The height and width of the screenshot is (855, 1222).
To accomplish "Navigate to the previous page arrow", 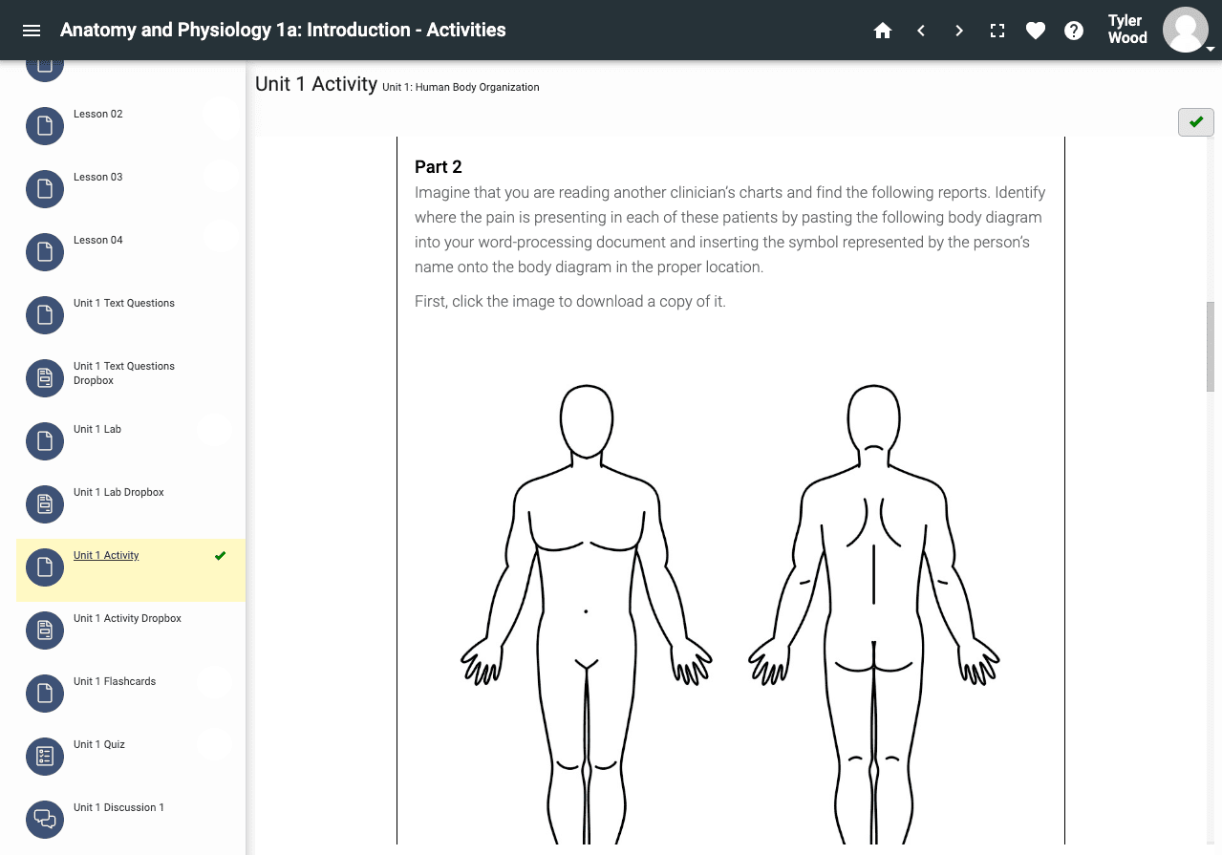I will point(921,31).
